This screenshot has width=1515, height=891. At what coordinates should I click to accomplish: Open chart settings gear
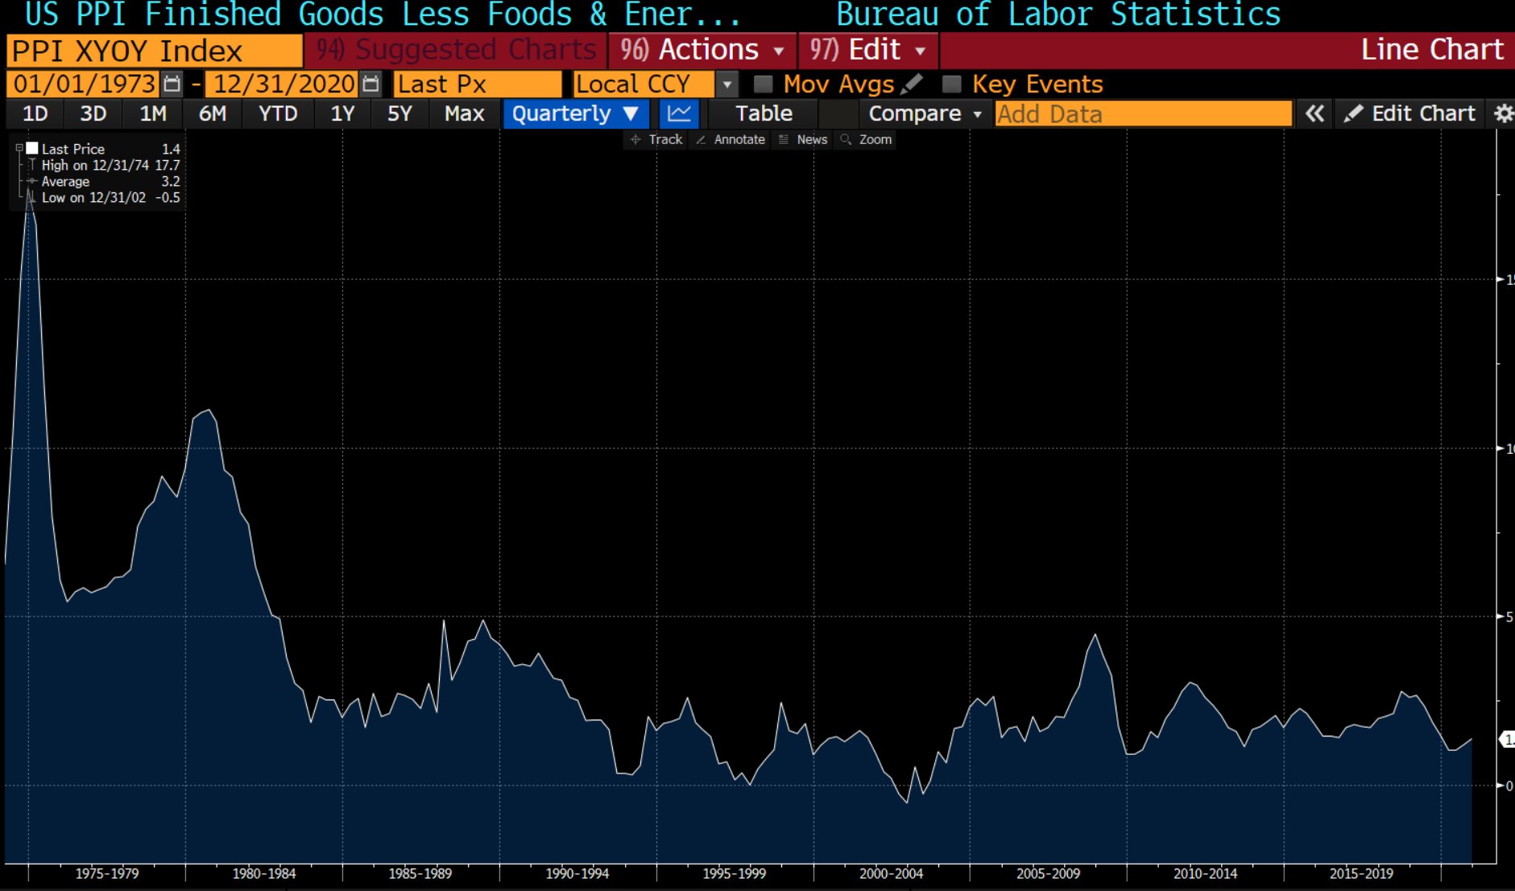click(1503, 113)
